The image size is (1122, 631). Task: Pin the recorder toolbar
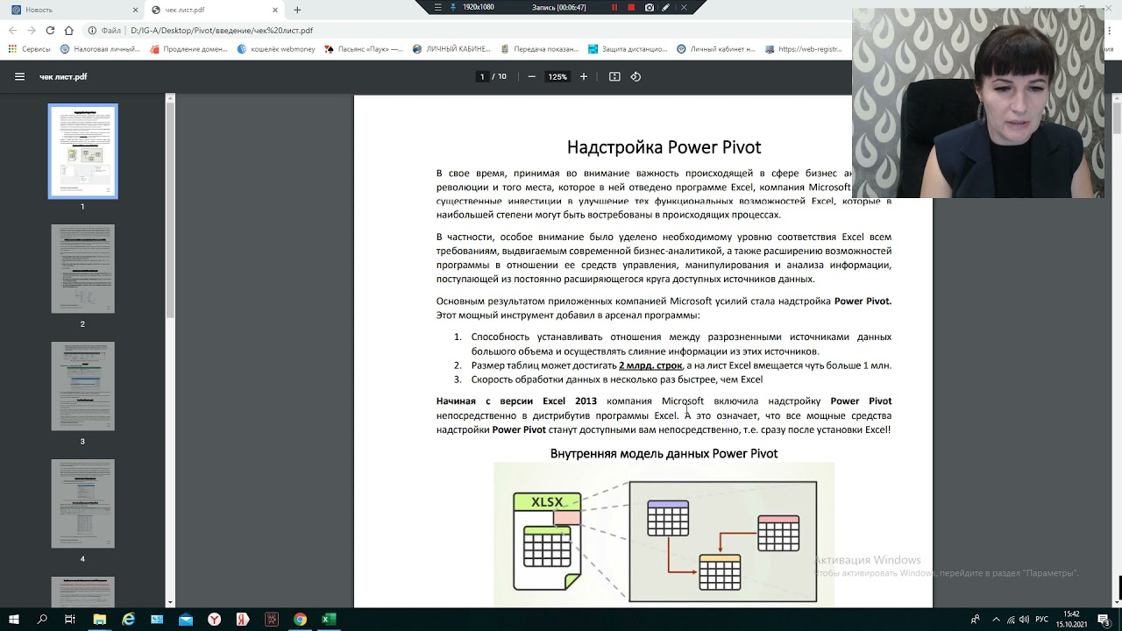point(453,7)
